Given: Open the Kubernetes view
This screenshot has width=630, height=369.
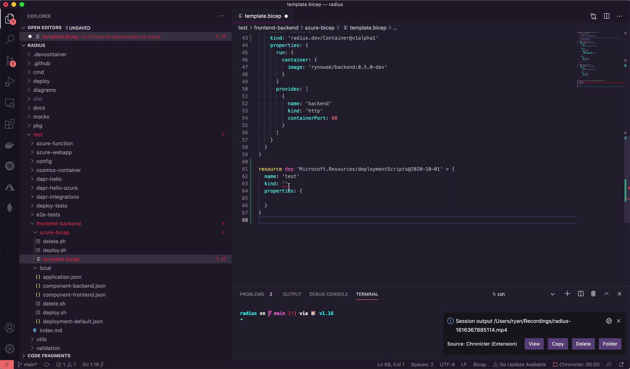Looking at the screenshot, I should 10,166.
